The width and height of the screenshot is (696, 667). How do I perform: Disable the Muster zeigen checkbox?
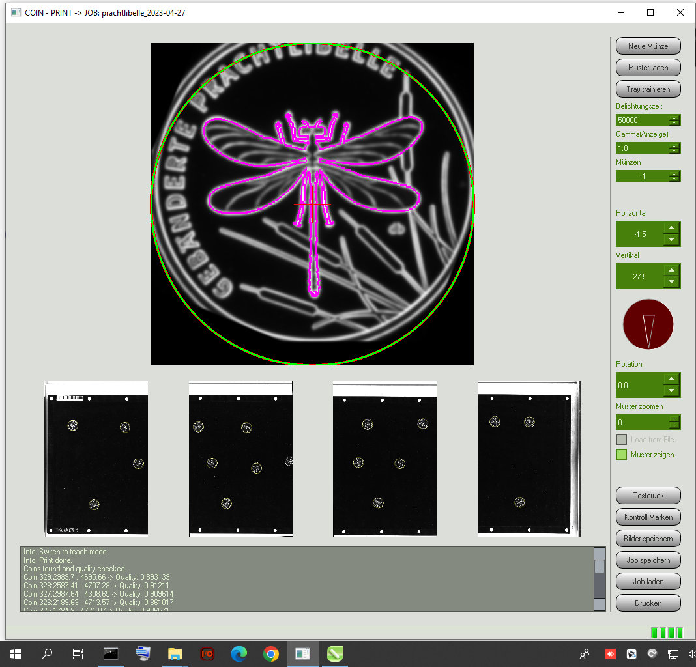coord(621,454)
